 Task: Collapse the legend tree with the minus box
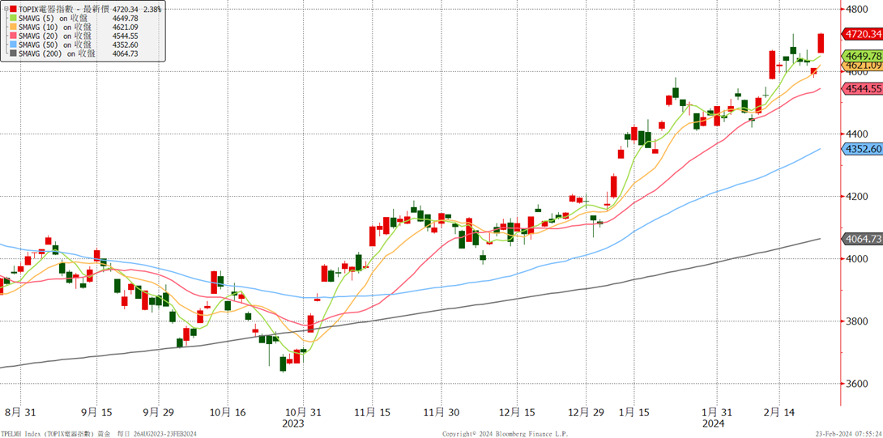5,9
